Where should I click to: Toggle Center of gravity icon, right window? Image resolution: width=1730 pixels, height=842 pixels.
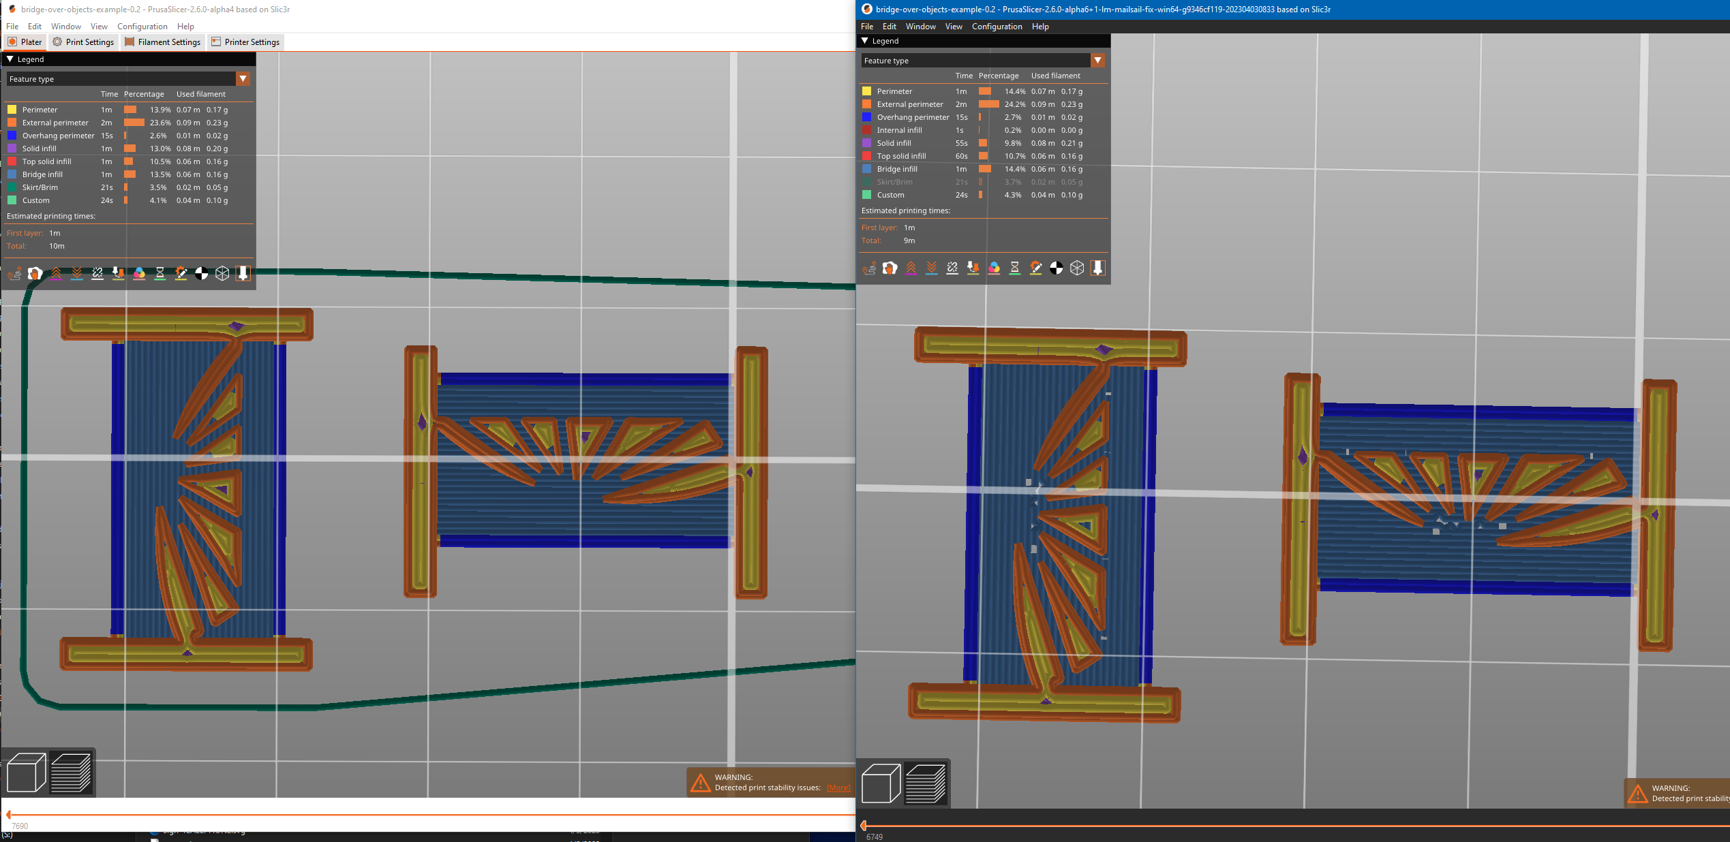(1056, 268)
